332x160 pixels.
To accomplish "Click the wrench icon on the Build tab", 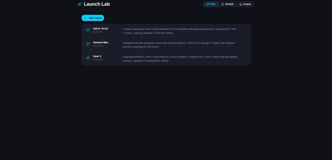I will (208, 4).
